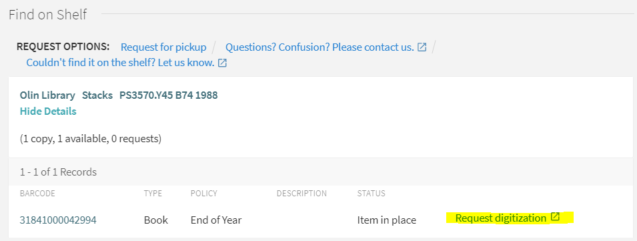The width and height of the screenshot is (637, 241).
Task: Open barcode 31841000042994 item link
Action: [x=58, y=220]
